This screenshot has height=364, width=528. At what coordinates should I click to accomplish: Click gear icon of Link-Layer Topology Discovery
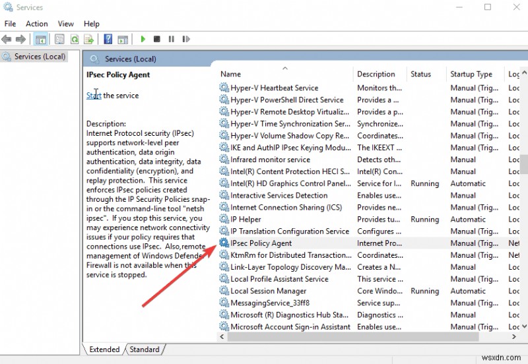224,267
